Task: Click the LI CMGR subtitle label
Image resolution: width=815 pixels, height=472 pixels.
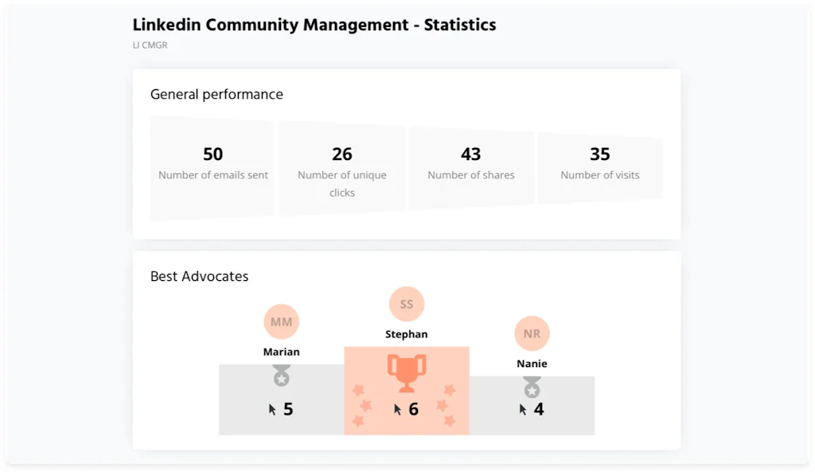Action: click(x=150, y=45)
